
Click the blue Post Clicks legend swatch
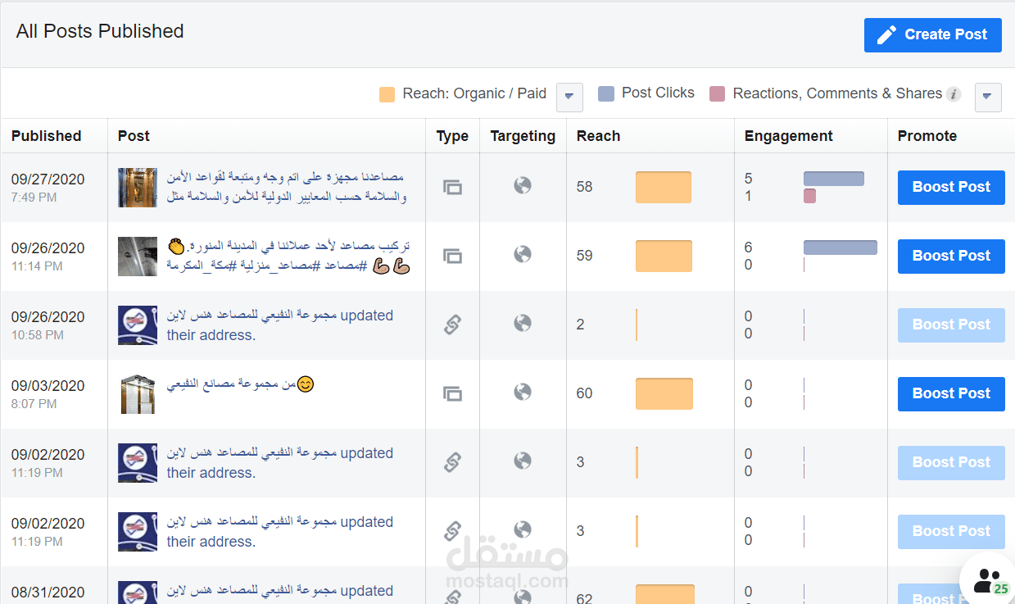point(606,93)
